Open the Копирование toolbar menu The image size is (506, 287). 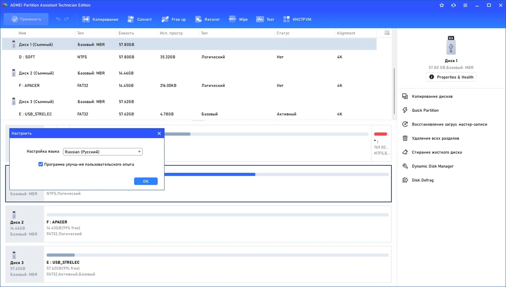pyautogui.click(x=100, y=19)
